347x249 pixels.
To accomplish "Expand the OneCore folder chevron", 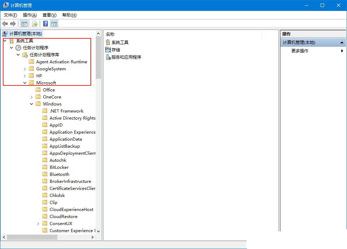I will (31, 97).
